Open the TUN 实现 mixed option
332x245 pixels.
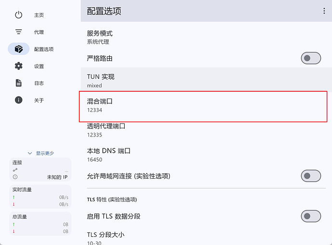[192, 80]
